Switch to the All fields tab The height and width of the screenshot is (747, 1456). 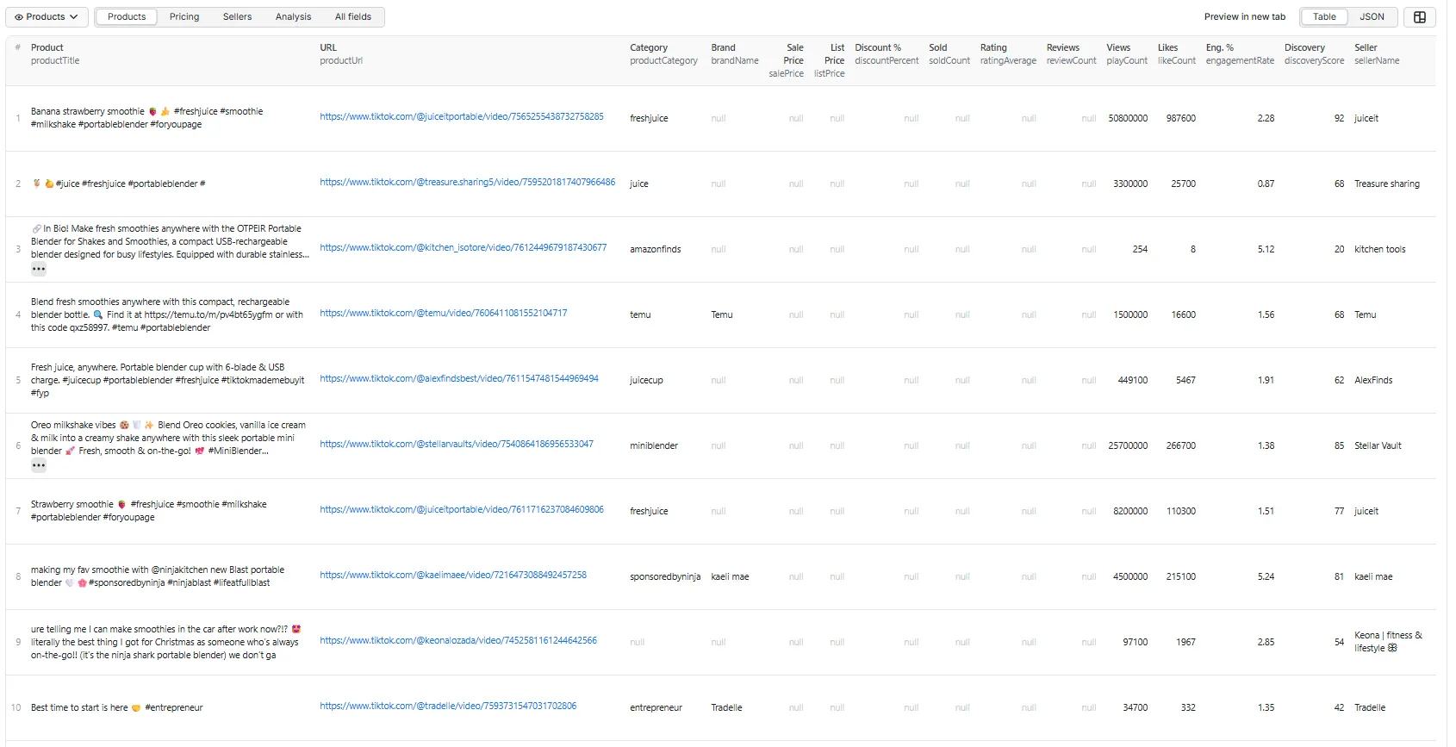353,16
